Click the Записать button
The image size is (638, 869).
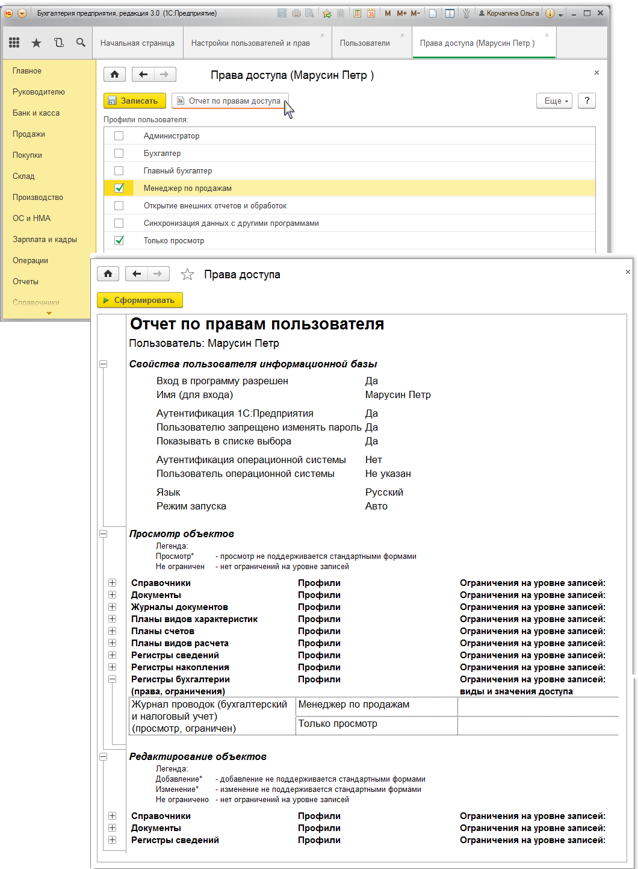(x=134, y=101)
